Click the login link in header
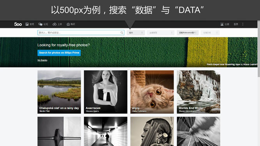The width and height of the screenshot is (260, 146). click(236, 24)
